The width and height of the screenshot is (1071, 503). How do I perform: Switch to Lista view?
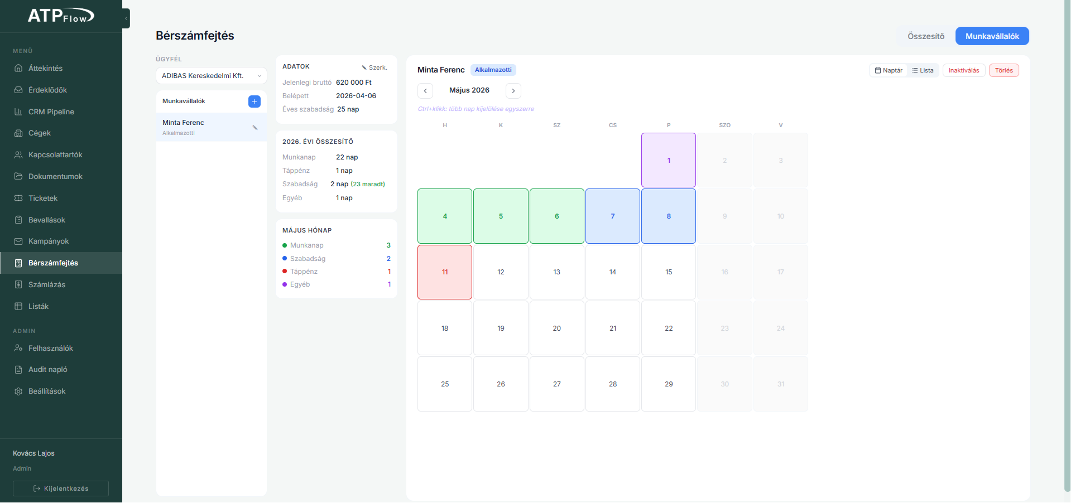coord(923,70)
